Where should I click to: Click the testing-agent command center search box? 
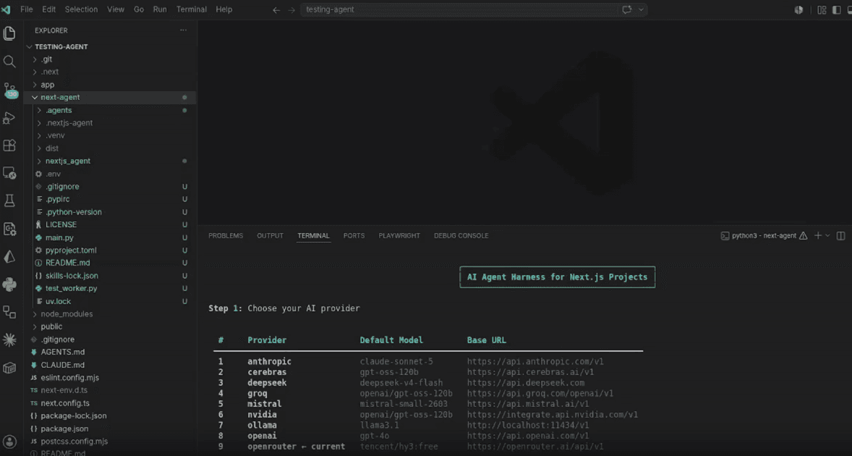point(459,9)
